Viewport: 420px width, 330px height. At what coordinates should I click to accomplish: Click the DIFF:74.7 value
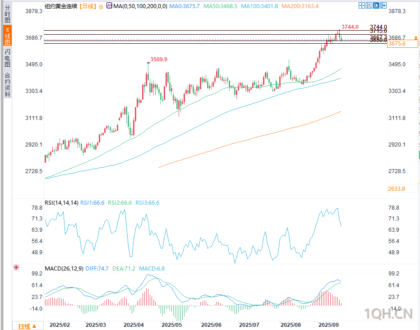tap(97, 268)
